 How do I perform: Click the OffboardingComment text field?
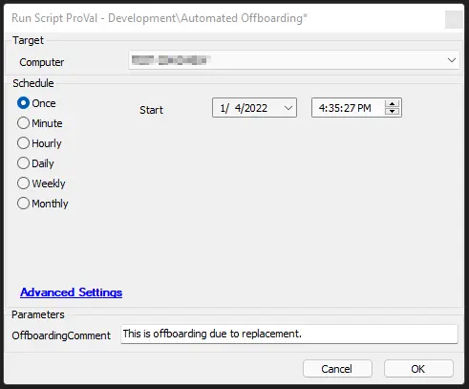(289, 334)
